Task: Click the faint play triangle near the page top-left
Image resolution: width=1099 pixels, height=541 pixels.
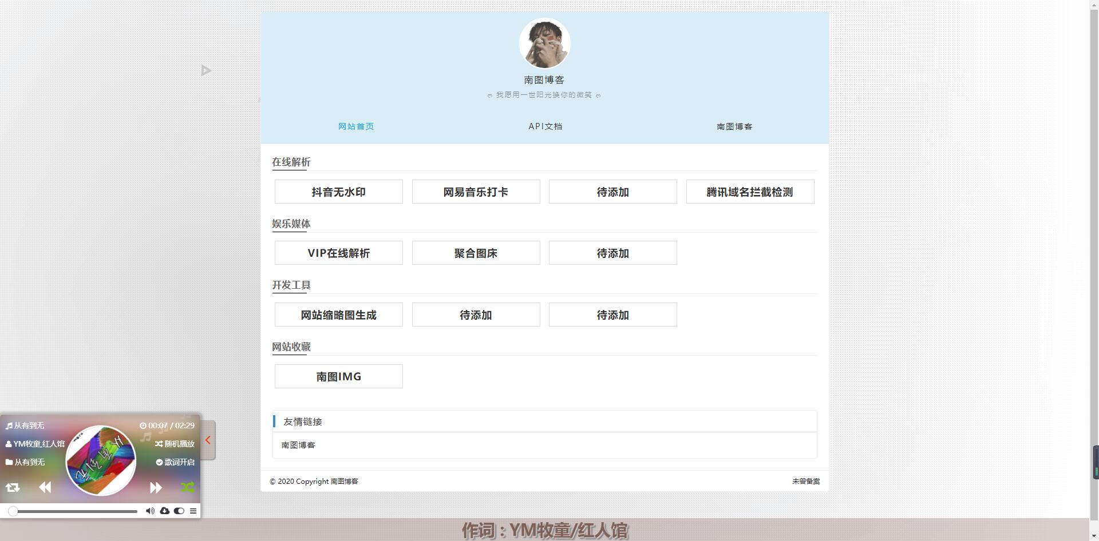Action: 206,70
